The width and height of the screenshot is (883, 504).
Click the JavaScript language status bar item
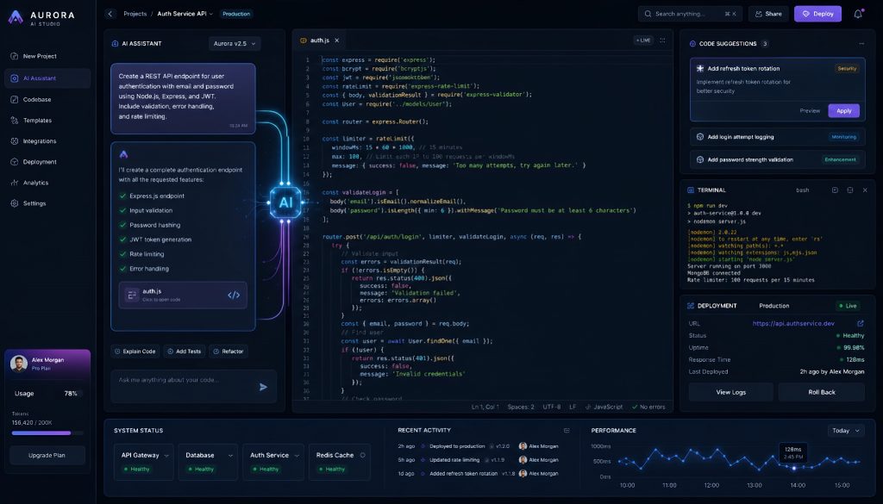tap(604, 407)
